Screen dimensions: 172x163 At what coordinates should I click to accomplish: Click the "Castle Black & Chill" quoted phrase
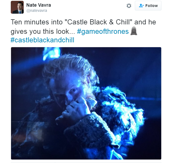[x=99, y=22]
